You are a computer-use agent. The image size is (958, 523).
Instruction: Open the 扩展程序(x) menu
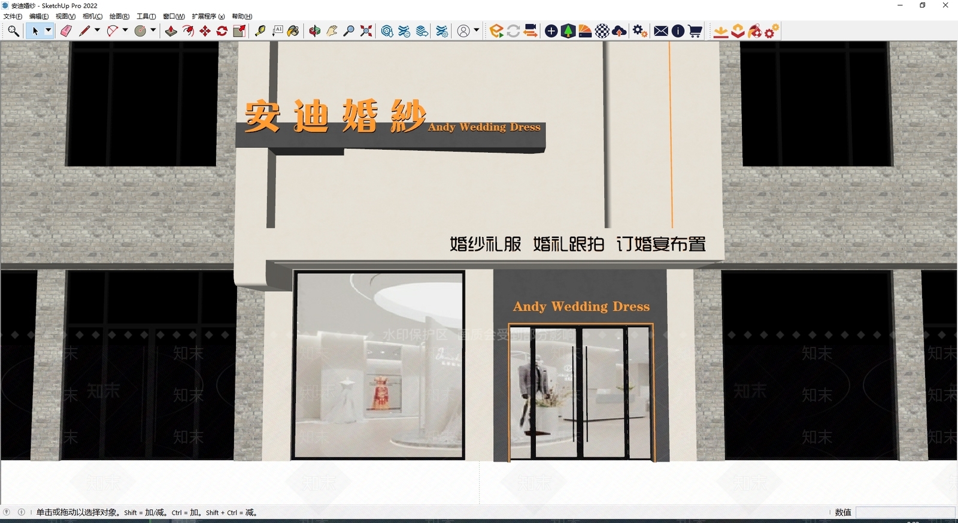click(x=208, y=16)
